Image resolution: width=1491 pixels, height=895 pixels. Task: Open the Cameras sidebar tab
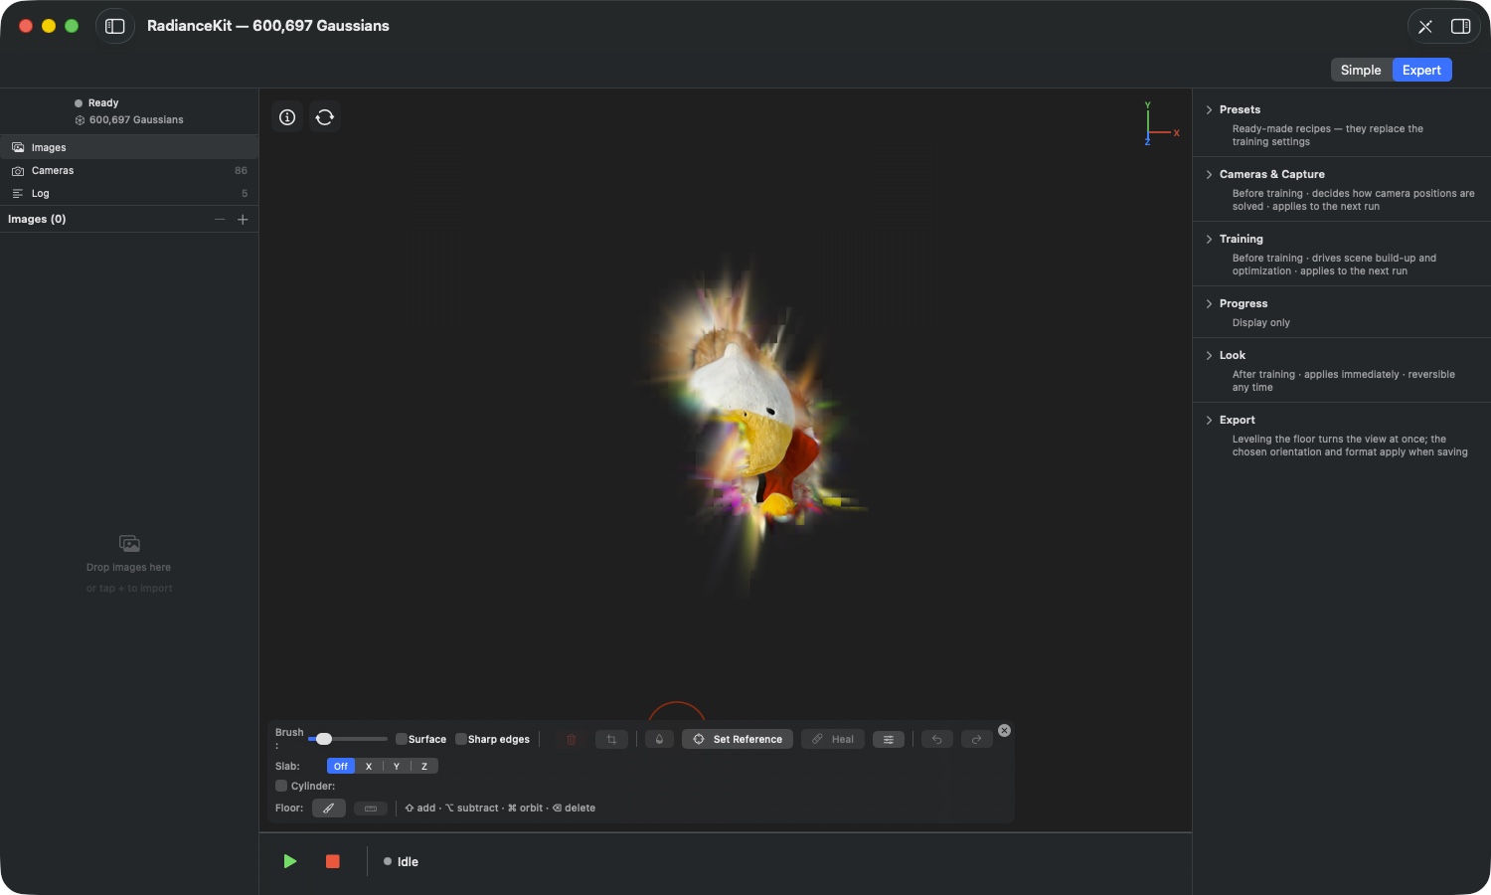click(129, 171)
